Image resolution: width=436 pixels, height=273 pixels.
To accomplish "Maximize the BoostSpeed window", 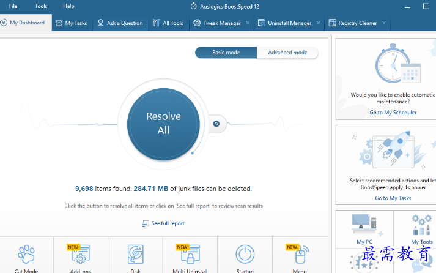I will point(426,6).
